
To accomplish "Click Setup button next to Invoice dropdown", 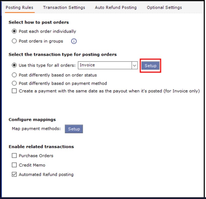I will (150, 66).
